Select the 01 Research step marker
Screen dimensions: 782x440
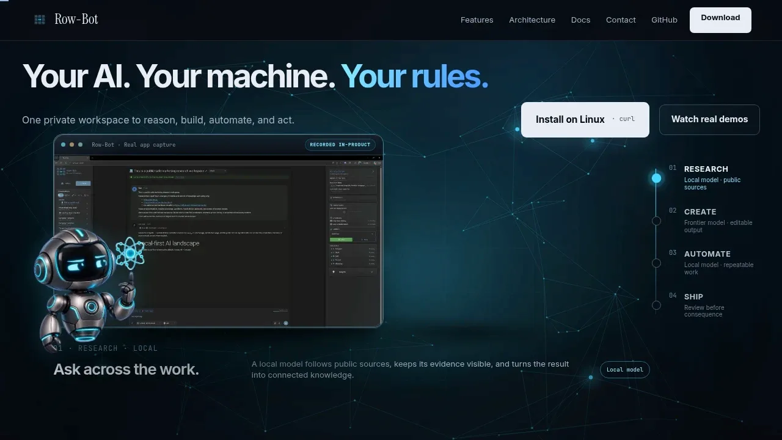[x=656, y=178]
